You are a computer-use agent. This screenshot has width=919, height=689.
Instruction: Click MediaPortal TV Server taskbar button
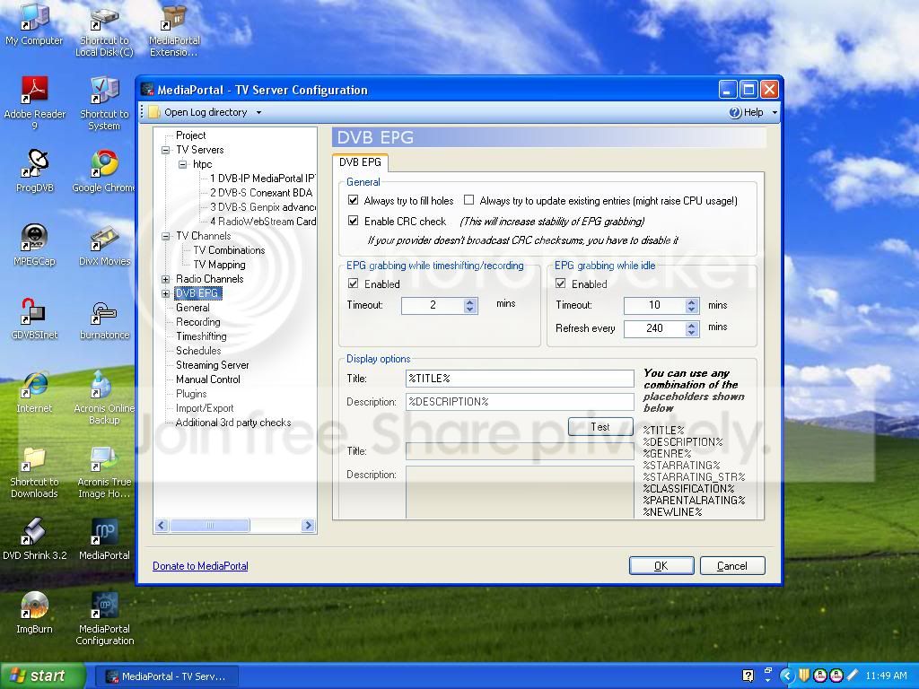tap(166, 676)
